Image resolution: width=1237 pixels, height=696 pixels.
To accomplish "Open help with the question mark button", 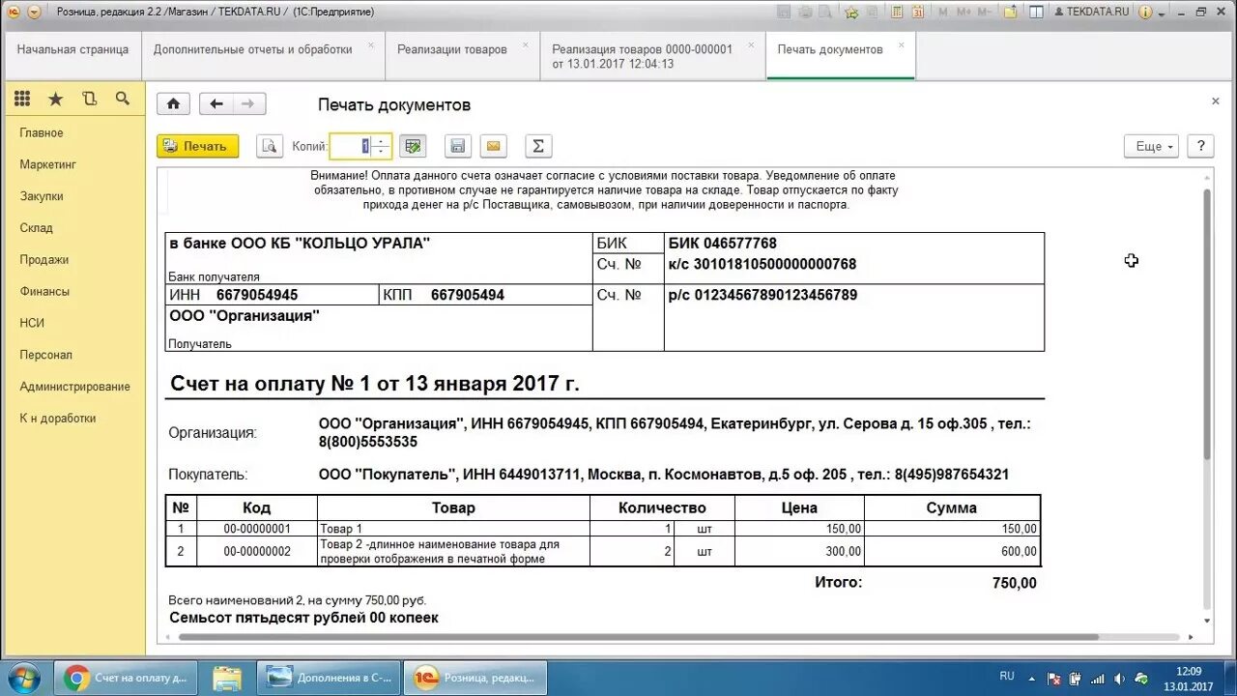I will point(1200,146).
